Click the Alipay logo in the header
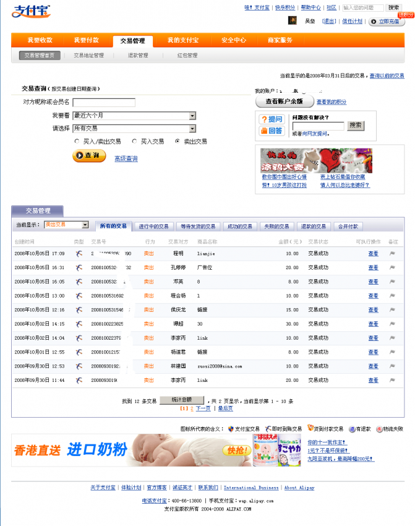Viewport: 415px width, 526px height. tap(31, 11)
